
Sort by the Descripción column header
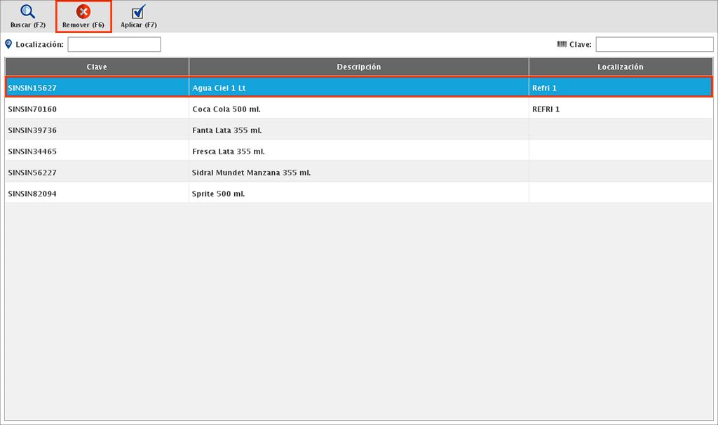(358, 67)
